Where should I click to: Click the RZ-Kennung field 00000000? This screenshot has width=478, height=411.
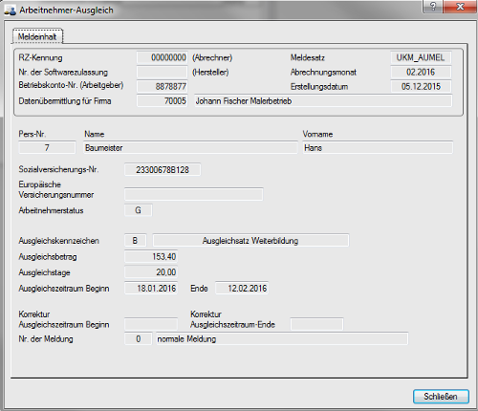click(x=163, y=57)
